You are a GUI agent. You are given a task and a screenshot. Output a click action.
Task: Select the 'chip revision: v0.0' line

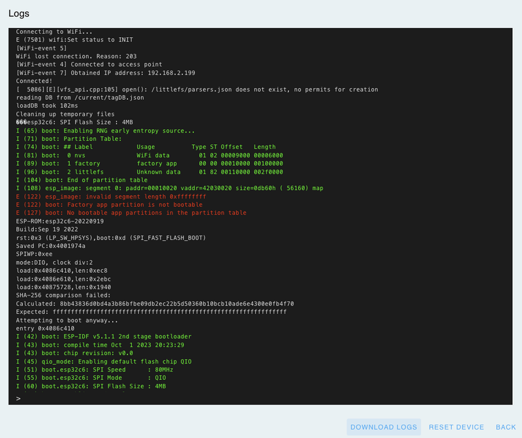(x=74, y=353)
